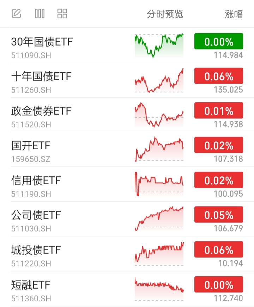Screen dimensions: 254x307
Task: Open the 30年国债ETF intraday chart thumbnail
Action: [x=159, y=46]
